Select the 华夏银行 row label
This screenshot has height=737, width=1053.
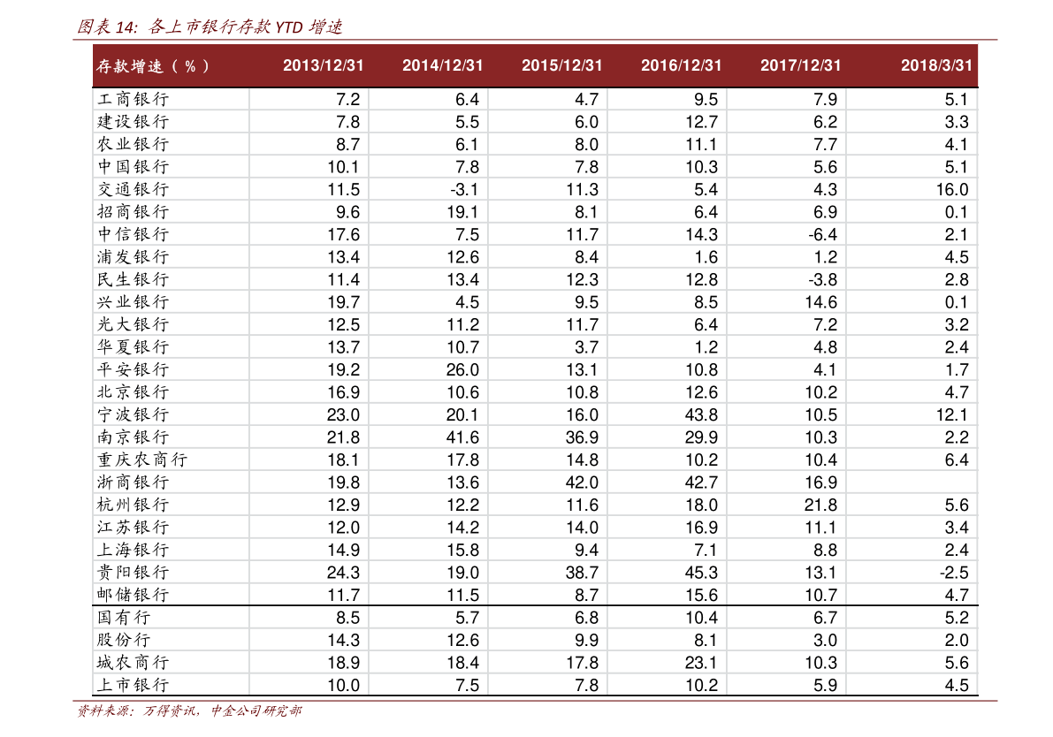133,347
